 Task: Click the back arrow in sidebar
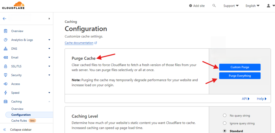[4, 19]
